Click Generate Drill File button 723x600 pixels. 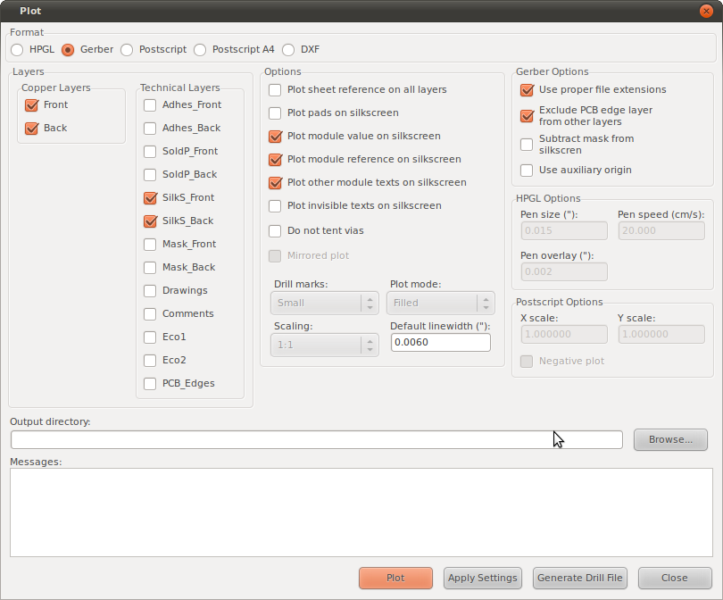(x=580, y=578)
